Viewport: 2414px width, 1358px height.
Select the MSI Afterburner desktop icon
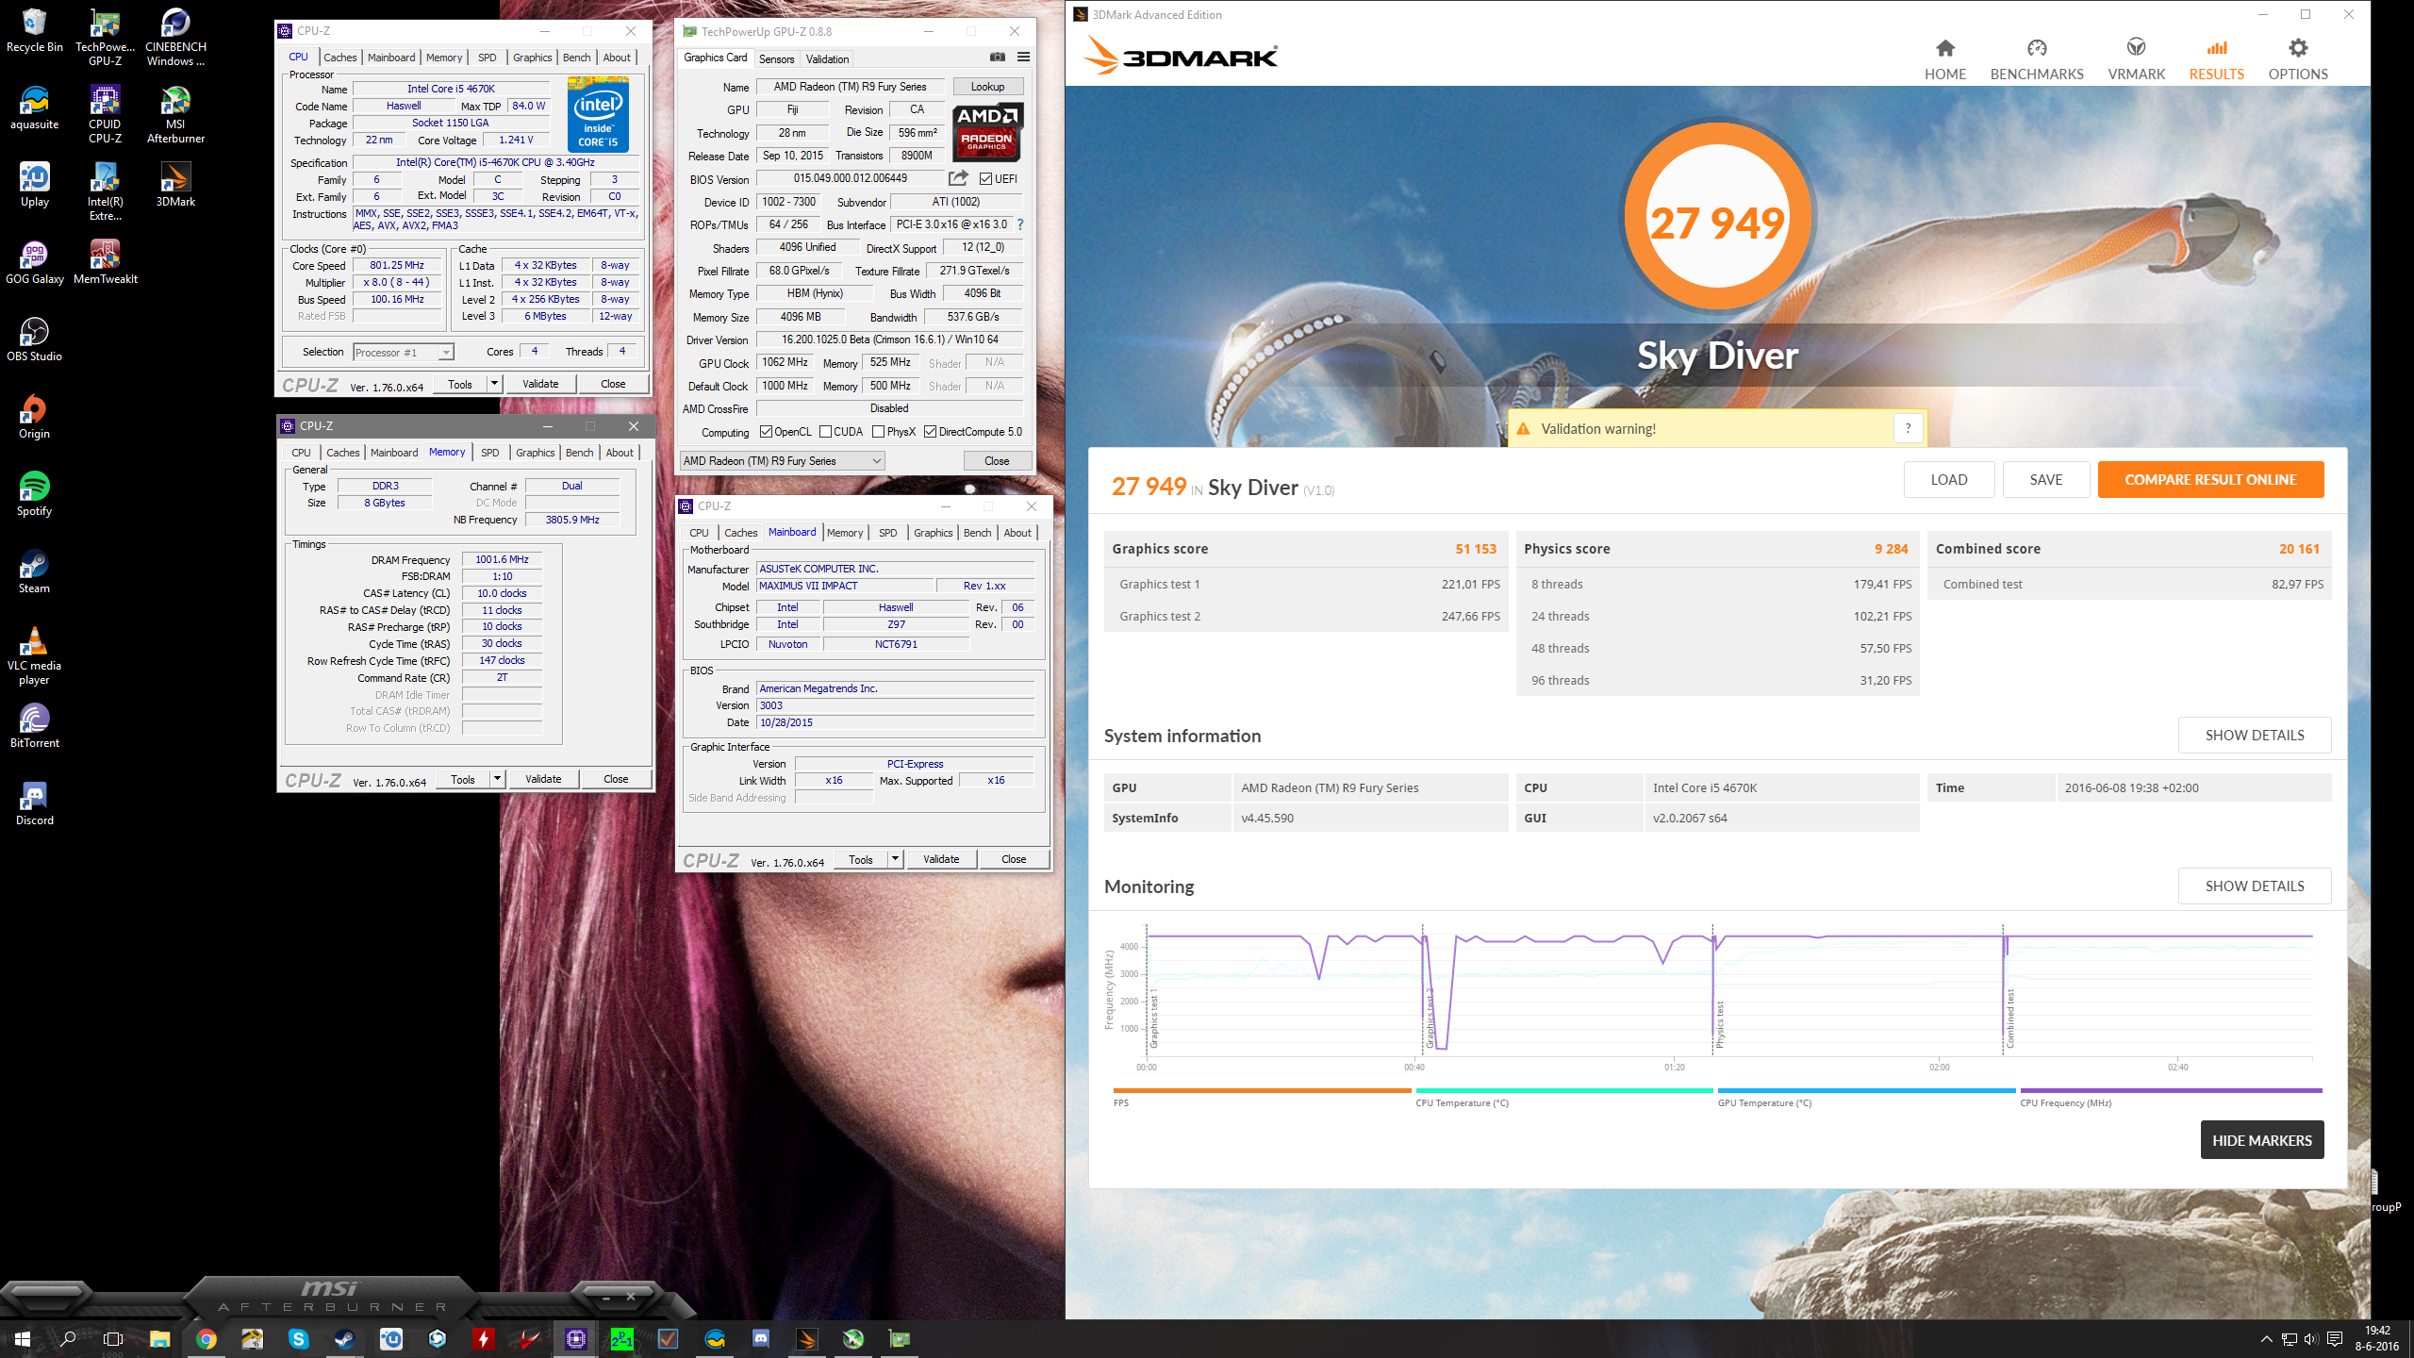coord(175,115)
